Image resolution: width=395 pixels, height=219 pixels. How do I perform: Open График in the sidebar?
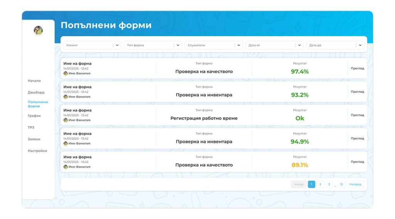pyautogui.click(x=34, y=116)
